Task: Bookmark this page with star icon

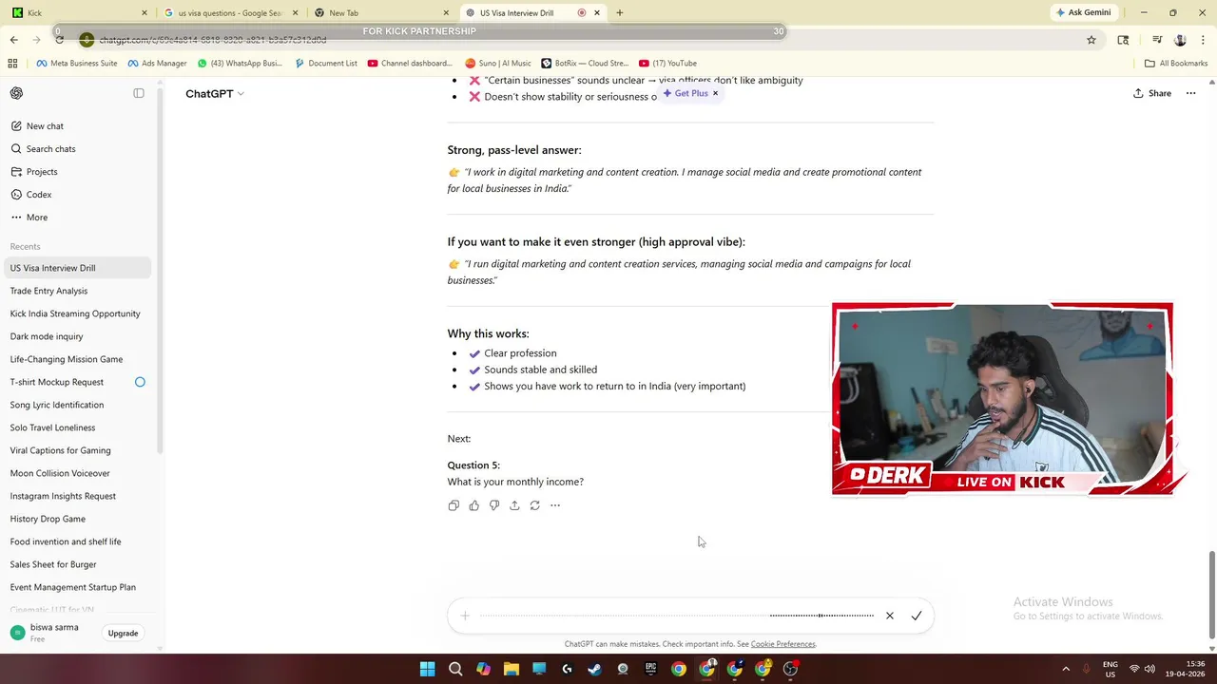Action: pos(1091,40)
